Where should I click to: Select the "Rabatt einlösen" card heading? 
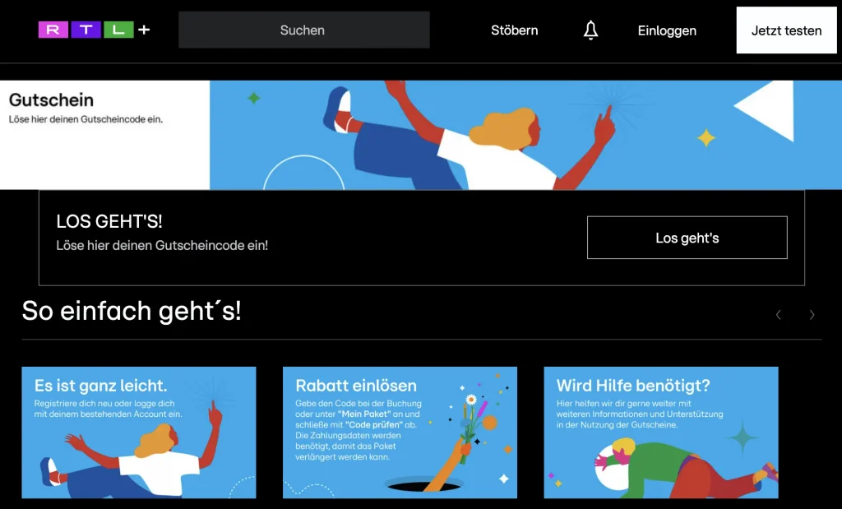point(356,386)
